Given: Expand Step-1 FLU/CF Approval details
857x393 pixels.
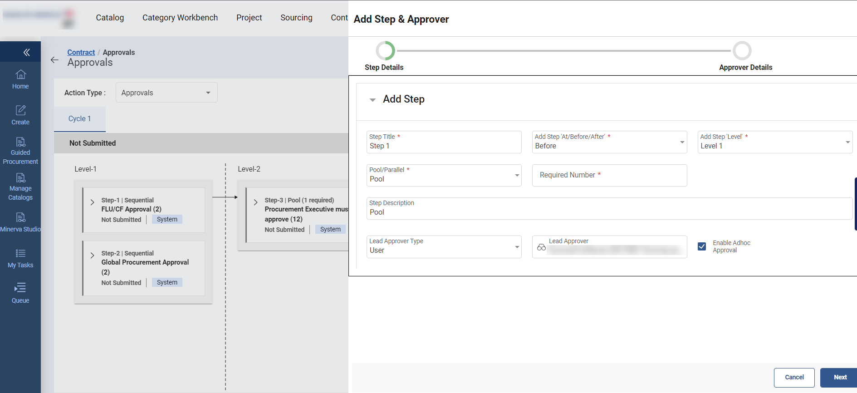Looking at the screenshot, I should [93, 202].
